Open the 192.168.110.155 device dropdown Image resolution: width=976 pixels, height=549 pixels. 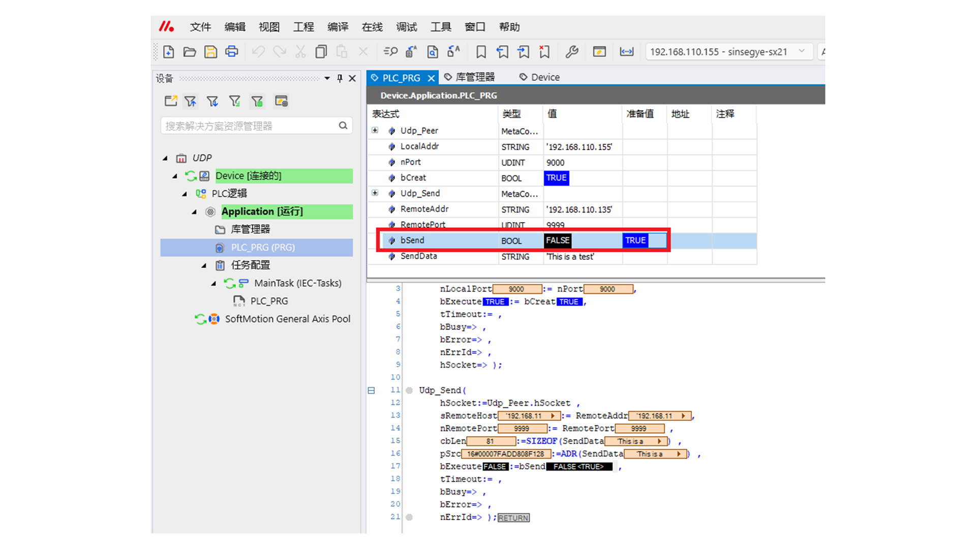802,51
